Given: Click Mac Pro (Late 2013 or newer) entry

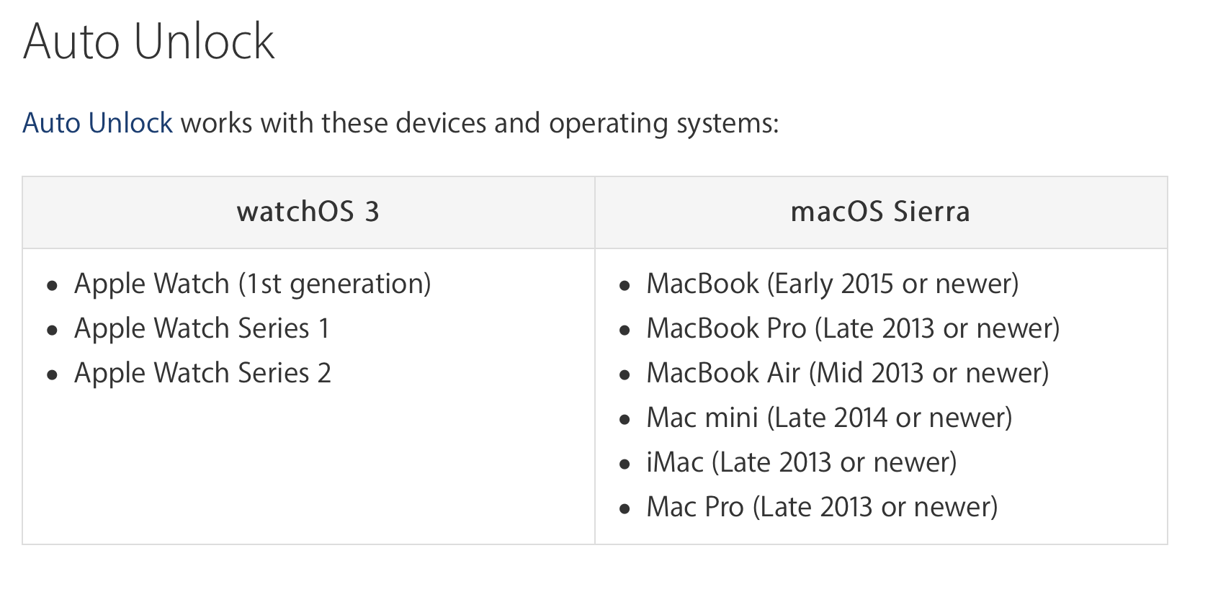Looking at the screenshot, I should click(x=822, y=507).
